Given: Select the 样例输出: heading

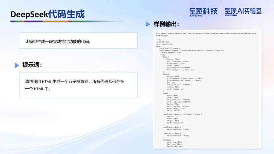Looking at the screenshot, I should [x=166, y=24].
